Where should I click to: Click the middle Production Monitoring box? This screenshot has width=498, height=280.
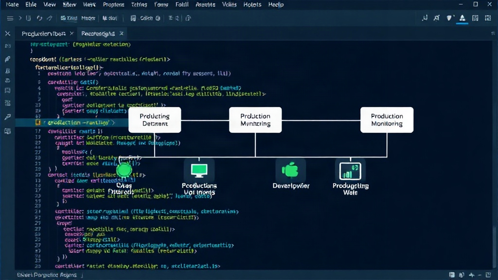click(255, 120)
